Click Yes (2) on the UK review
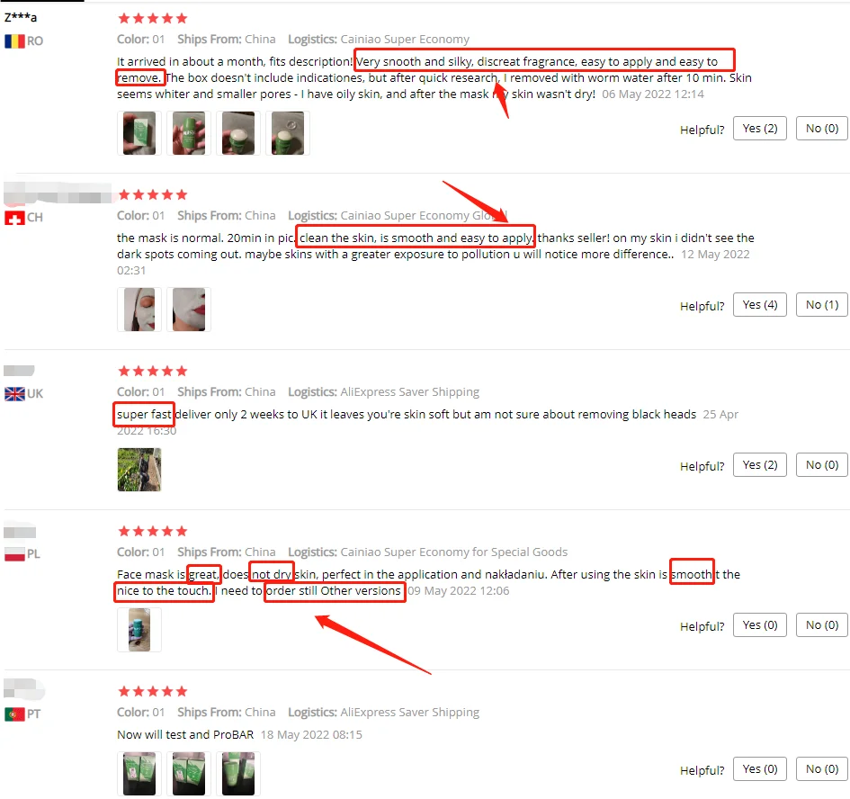Viewport: 850px width, 799px height. click(759, 465)
